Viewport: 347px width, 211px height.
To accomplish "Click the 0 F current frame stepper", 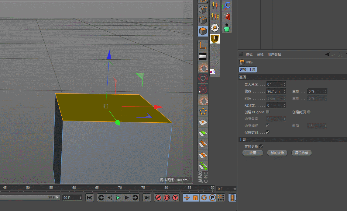I will tap(235, 189).
